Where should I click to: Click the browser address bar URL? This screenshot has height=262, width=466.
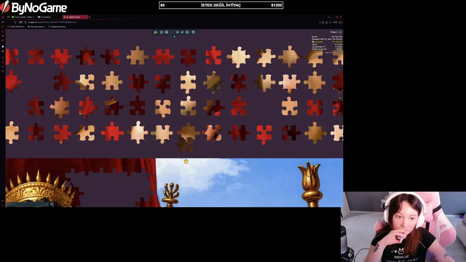(x=52, y=22)
